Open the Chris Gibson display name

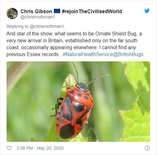pyautogui.click(x=36, y=11)
